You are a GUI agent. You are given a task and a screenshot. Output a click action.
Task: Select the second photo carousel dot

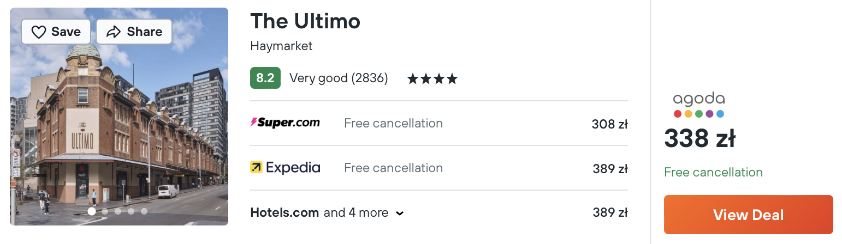tap(105, 211)
